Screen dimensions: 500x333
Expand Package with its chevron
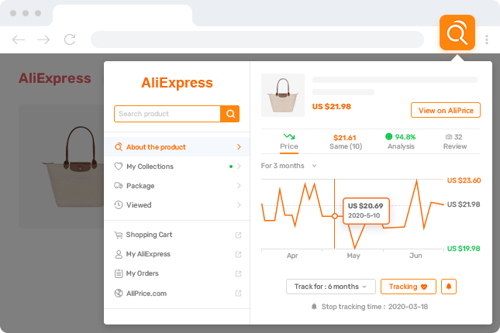click(x=239, y=185)
